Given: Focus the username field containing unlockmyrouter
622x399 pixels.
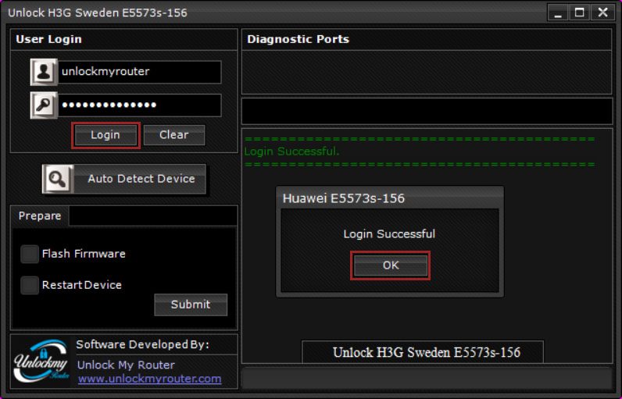Looking at the screenshot, I should pyautogui.click(x=140, y=72).
